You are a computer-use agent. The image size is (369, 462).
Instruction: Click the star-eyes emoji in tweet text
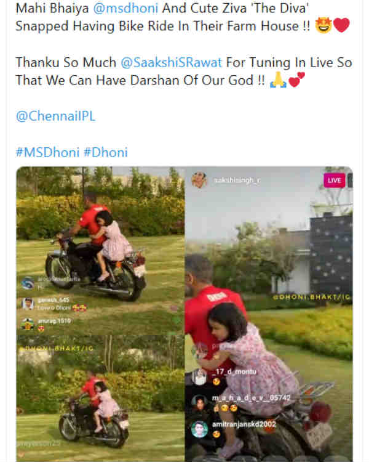[323, 25]
